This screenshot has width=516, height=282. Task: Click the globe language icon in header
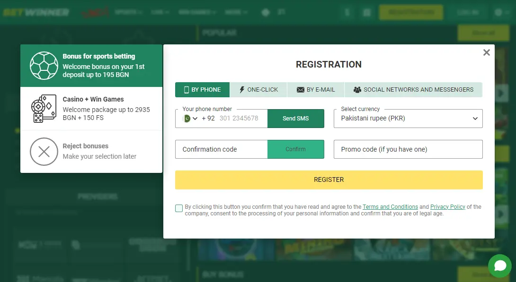(x=498, y=12)
